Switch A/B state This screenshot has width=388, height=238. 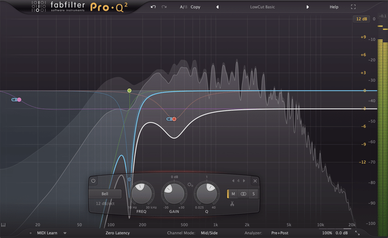pos(183,7)
